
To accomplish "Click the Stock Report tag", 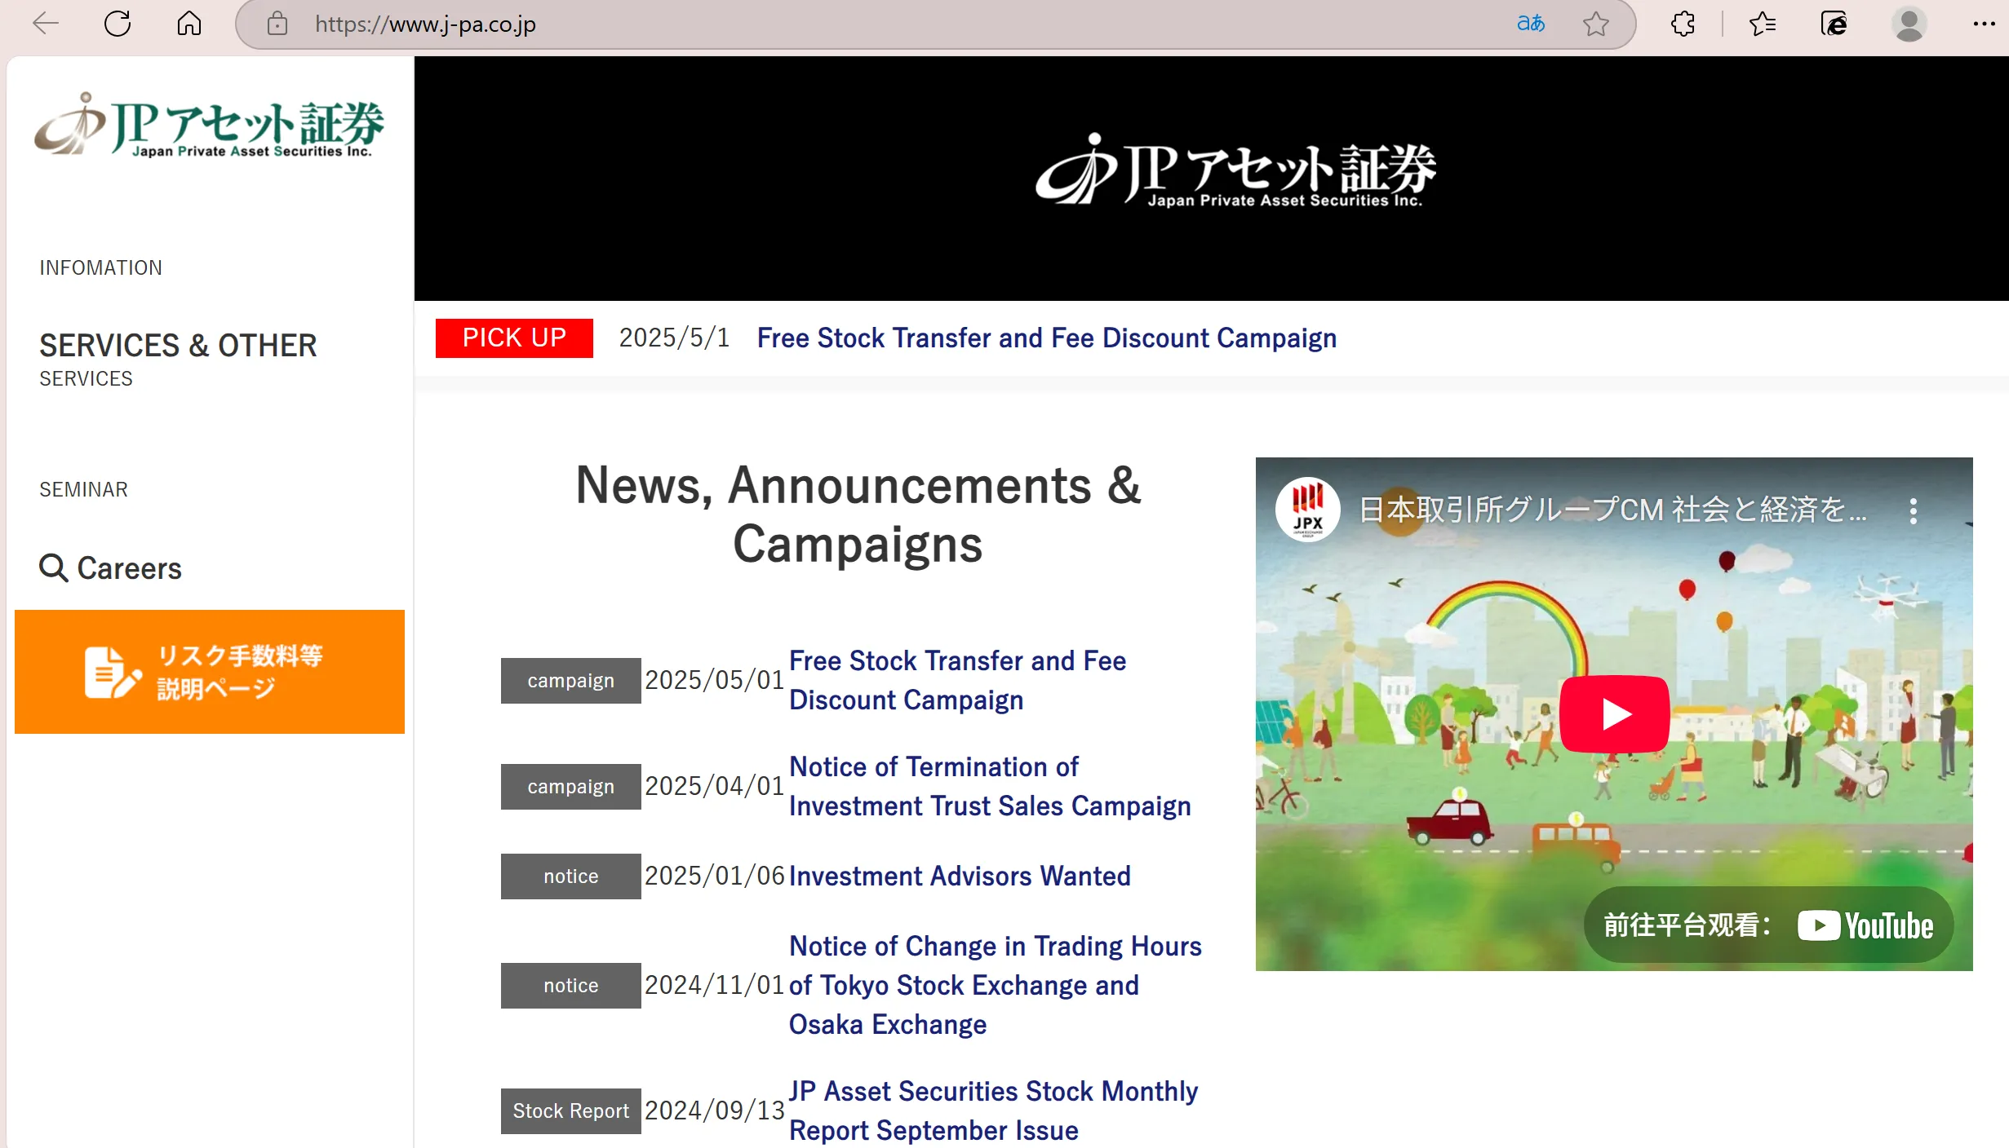I will coord(570,1110).
